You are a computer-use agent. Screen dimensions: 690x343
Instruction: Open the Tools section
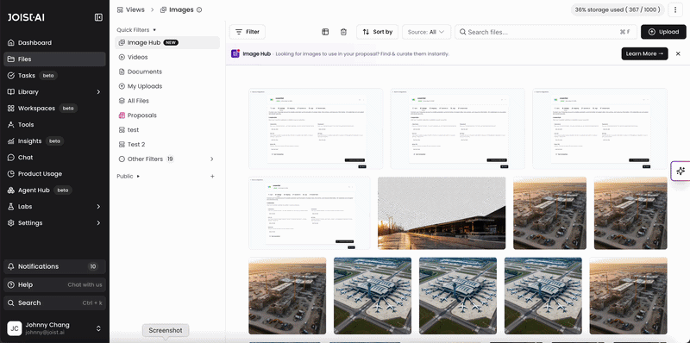click(54, 124)
